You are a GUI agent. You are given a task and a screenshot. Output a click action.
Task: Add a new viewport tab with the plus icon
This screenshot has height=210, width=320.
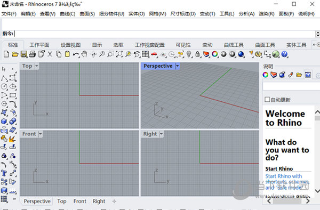point(114,201)
